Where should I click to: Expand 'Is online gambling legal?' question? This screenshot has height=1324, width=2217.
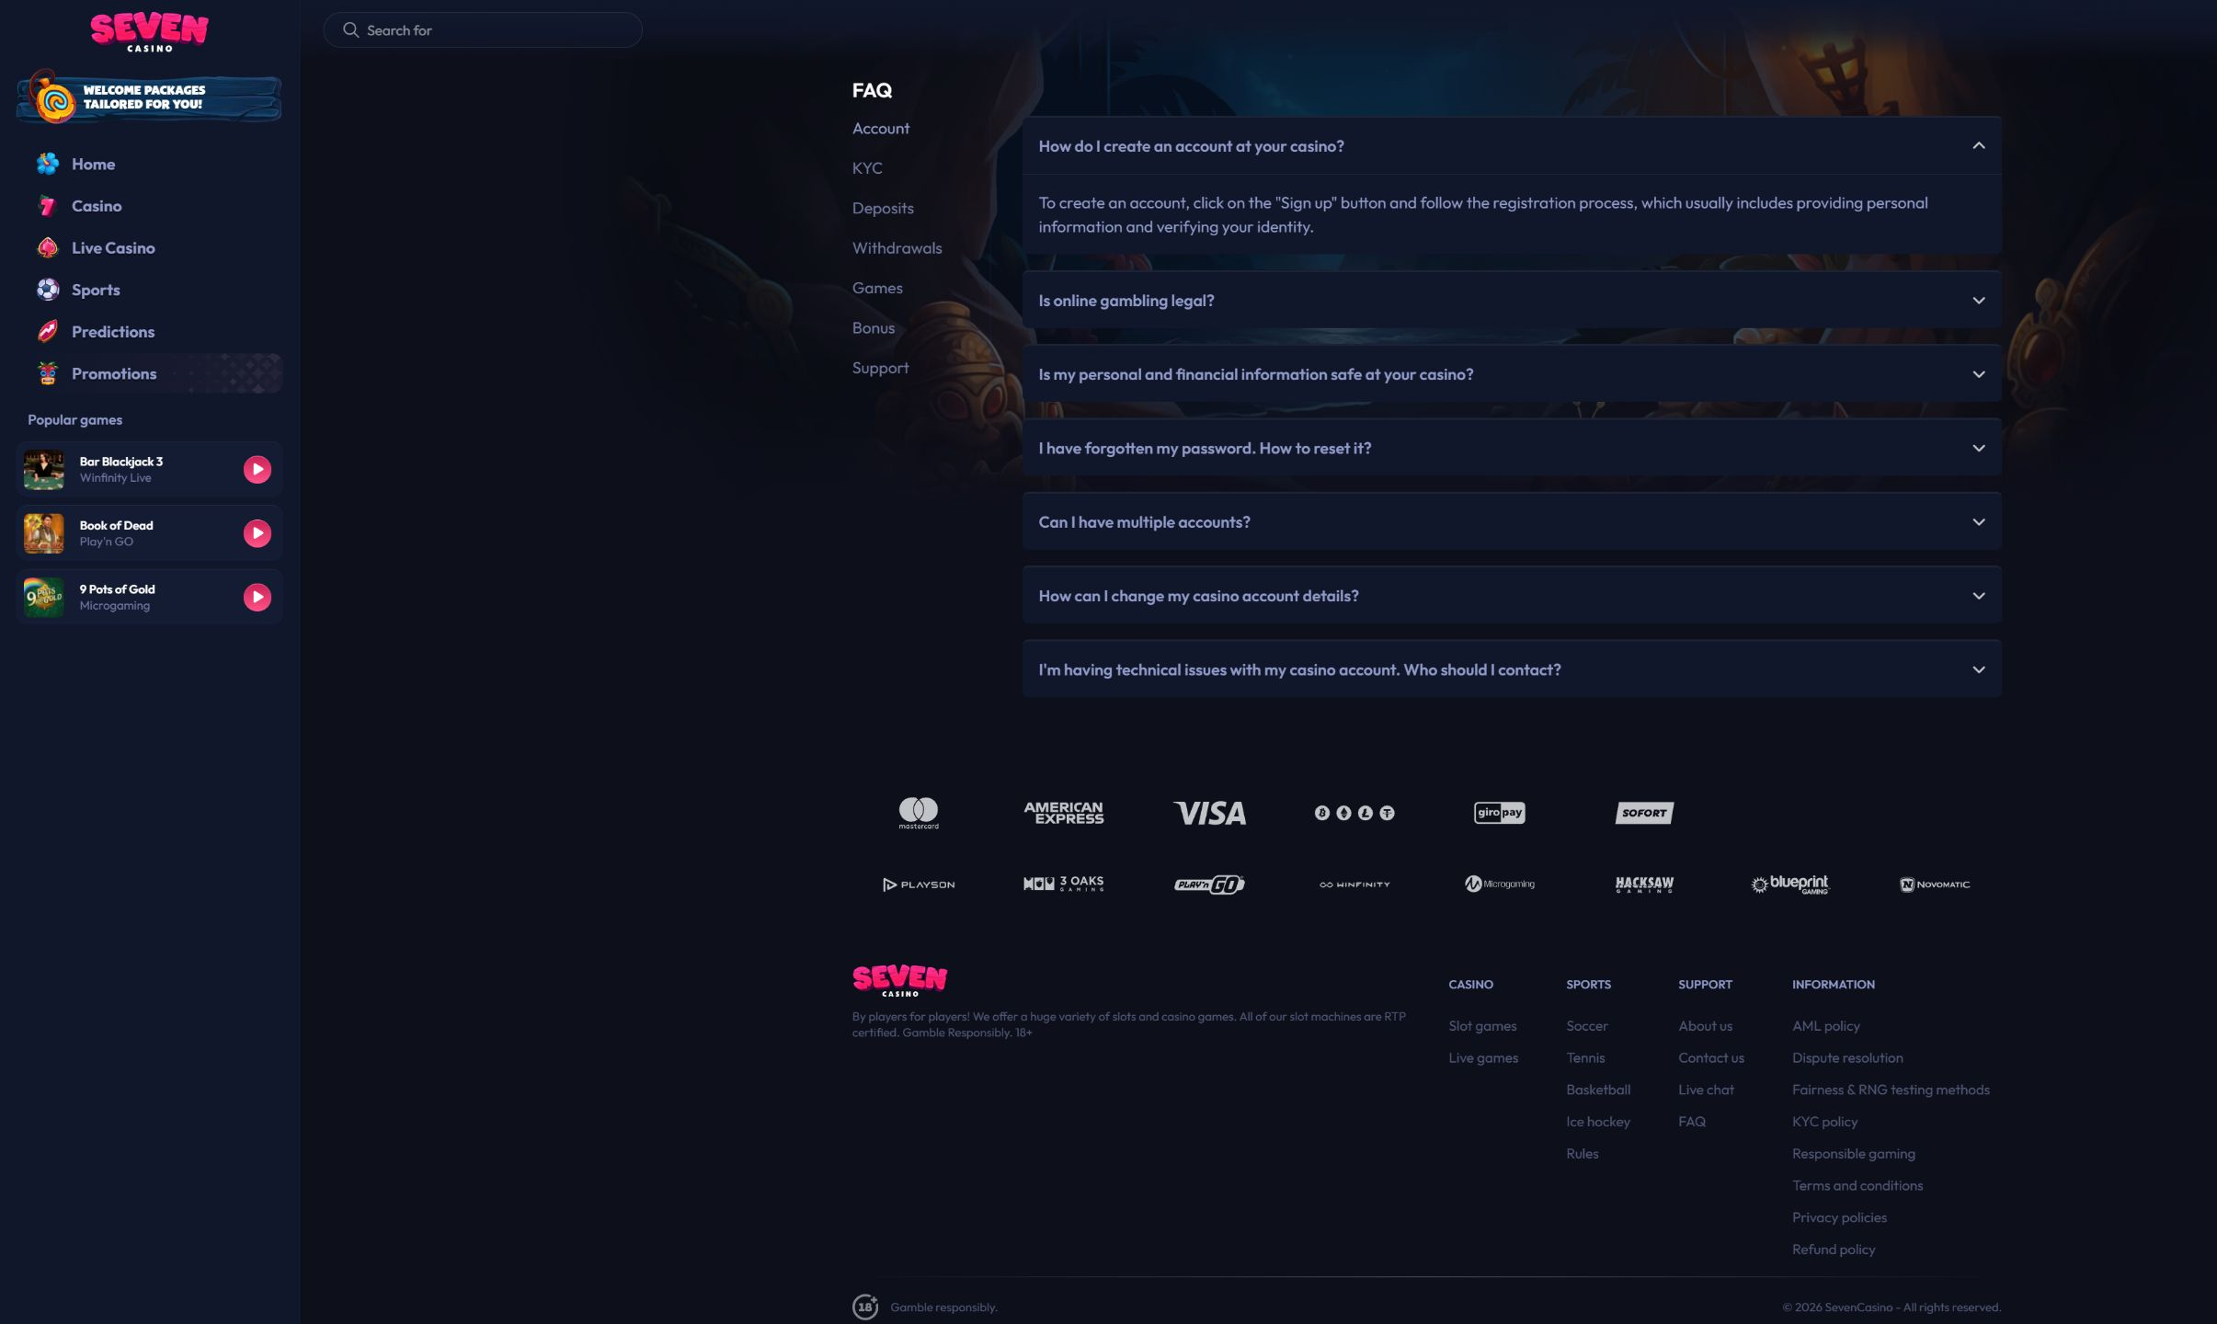(1512, 301)
